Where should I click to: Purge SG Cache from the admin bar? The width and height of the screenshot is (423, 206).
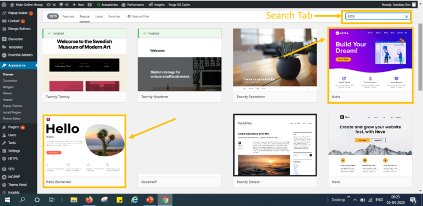click(179, 4)
